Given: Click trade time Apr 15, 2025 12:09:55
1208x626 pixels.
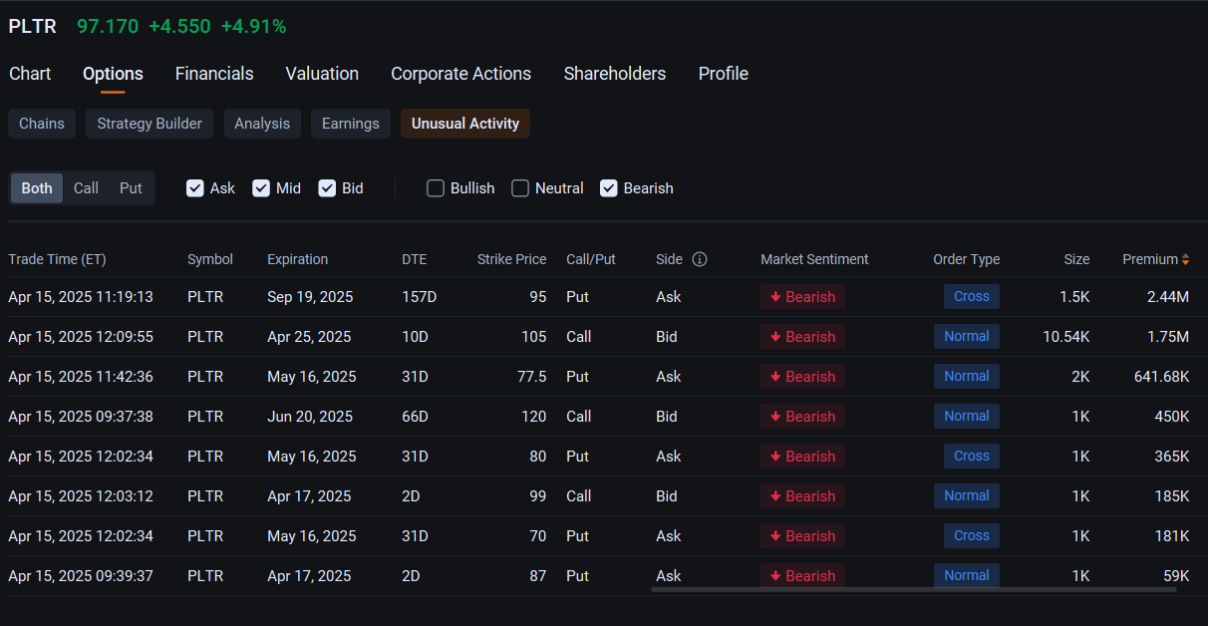Looking at the screenshot, I should (81, 337).
